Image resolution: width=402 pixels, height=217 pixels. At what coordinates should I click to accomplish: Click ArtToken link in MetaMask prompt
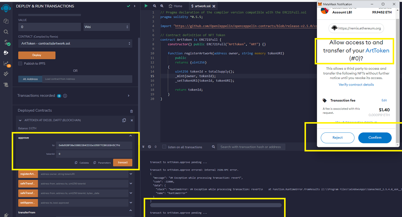pyautogui.click(x=377, y=51)
